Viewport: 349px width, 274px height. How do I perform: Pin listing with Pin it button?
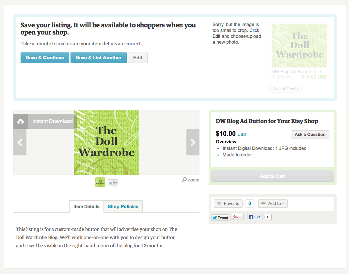tap(237, 217)
